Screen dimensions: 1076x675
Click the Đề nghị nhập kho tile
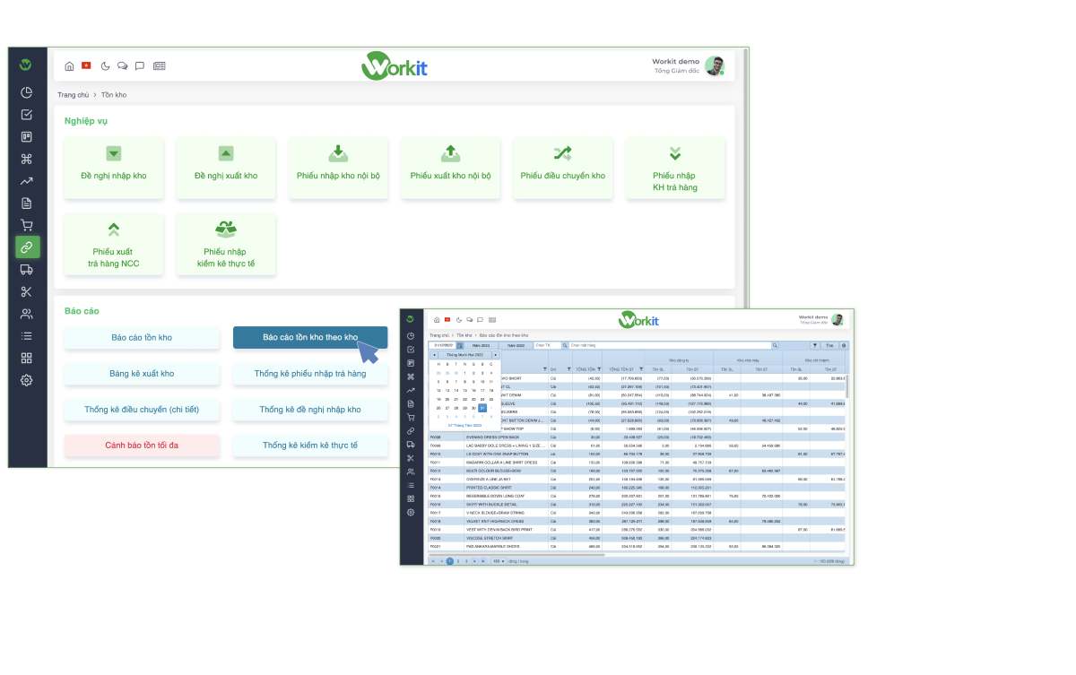(114, 168)
